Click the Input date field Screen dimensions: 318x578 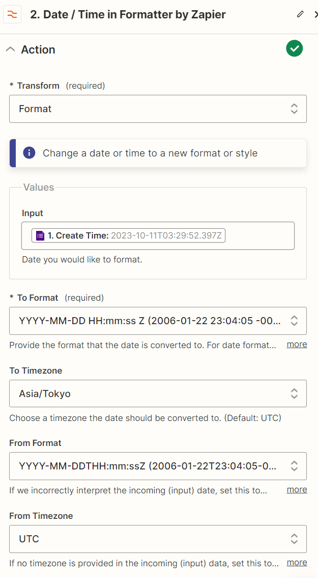[x=158, y=235]
